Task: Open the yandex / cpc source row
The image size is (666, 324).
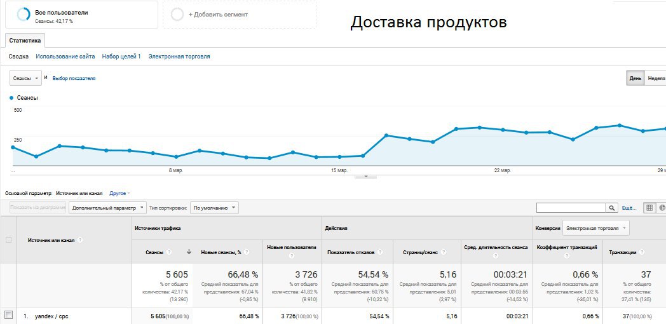Action: [x=52, y=316]
